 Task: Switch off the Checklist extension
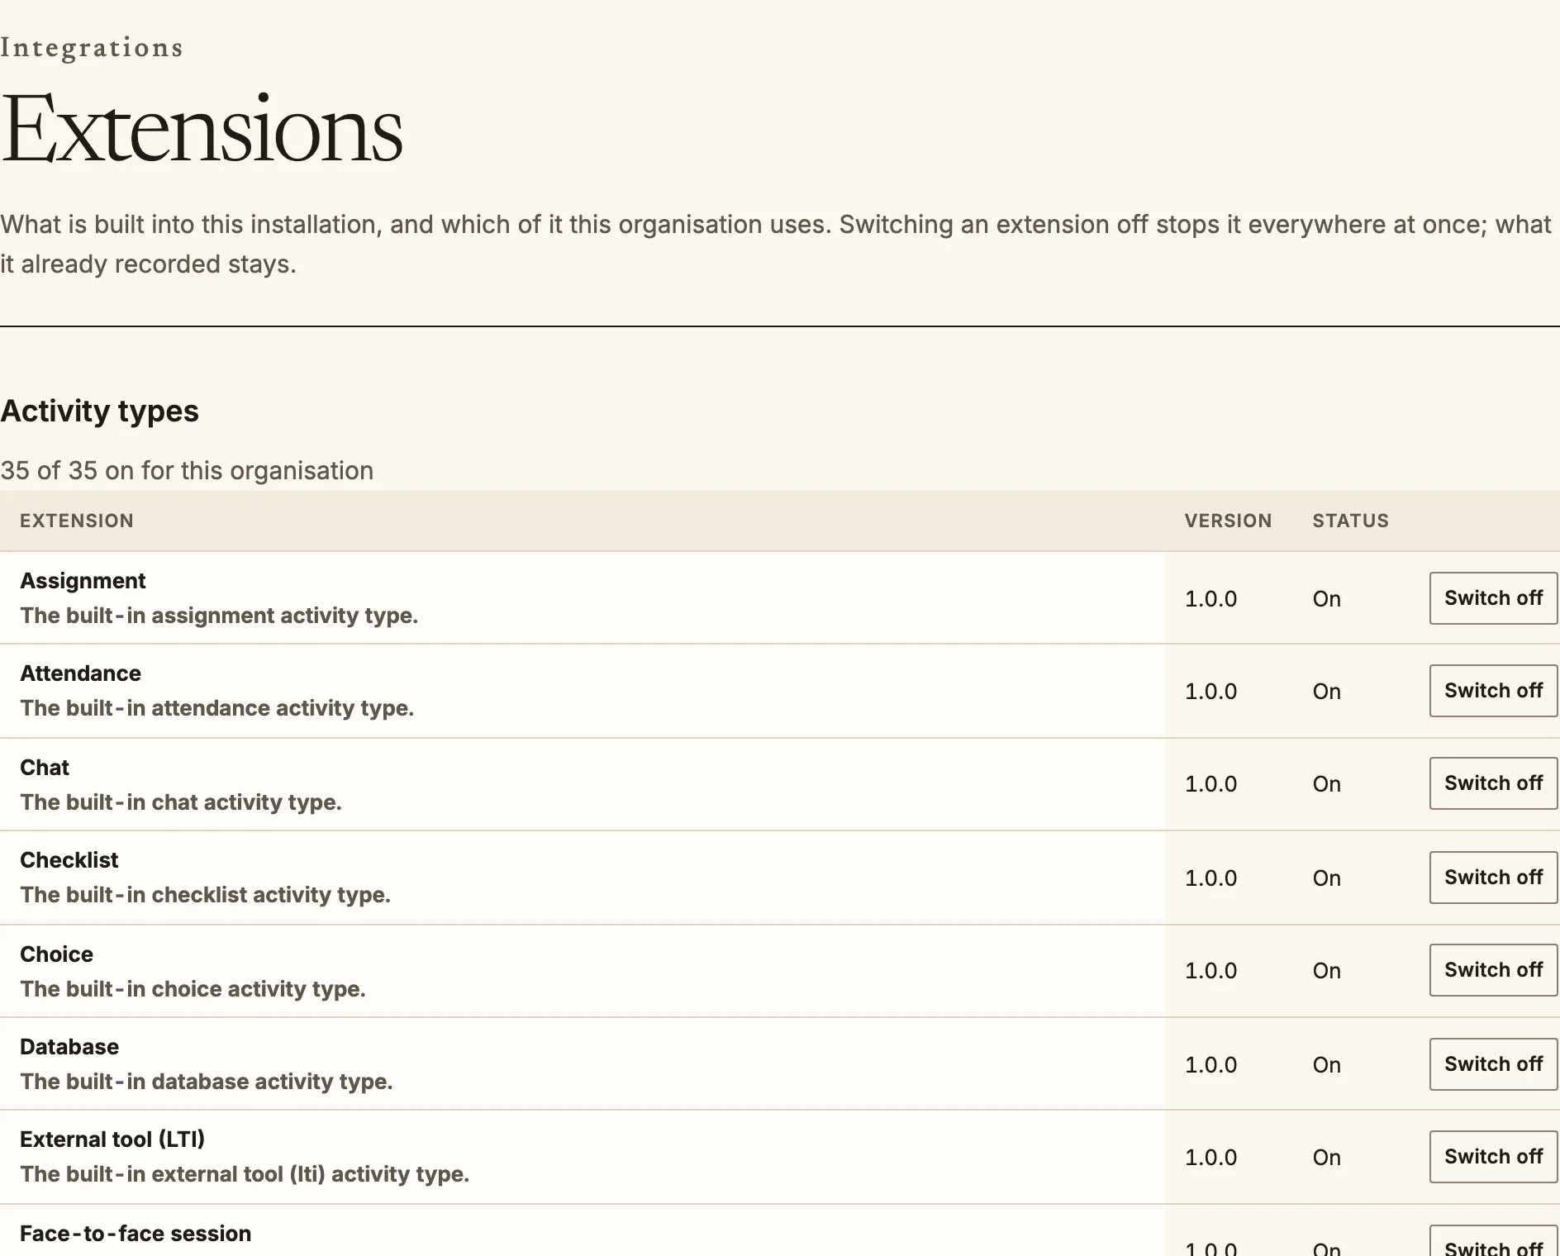click(x=1493, y=878)
